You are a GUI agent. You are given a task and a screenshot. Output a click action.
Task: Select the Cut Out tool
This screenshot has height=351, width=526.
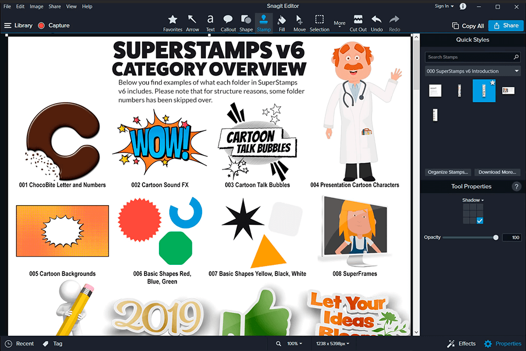(x=358, y=23)
